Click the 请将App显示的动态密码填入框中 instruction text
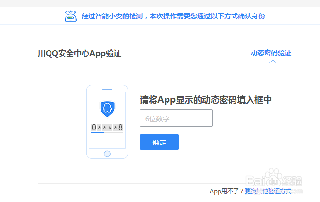 point(206,100)
